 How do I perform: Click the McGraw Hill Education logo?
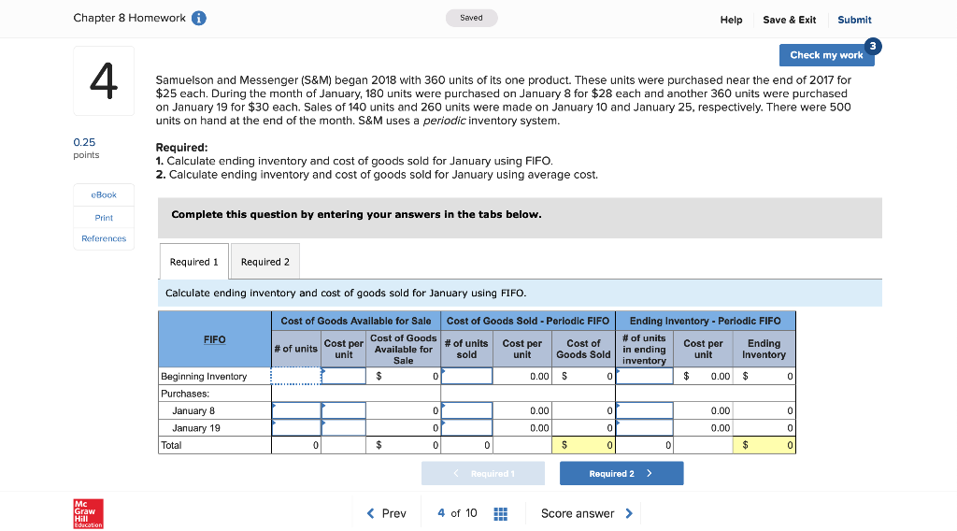89,514
